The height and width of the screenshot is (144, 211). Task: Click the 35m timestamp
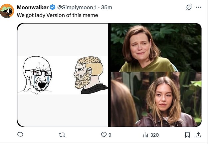pos(106,7)
